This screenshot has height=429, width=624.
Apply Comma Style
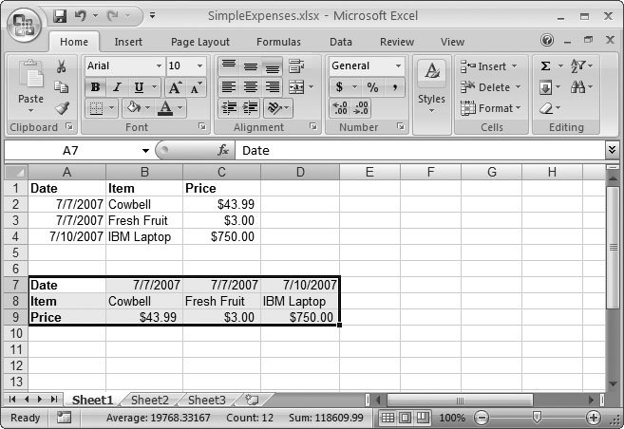pos(394,87)
